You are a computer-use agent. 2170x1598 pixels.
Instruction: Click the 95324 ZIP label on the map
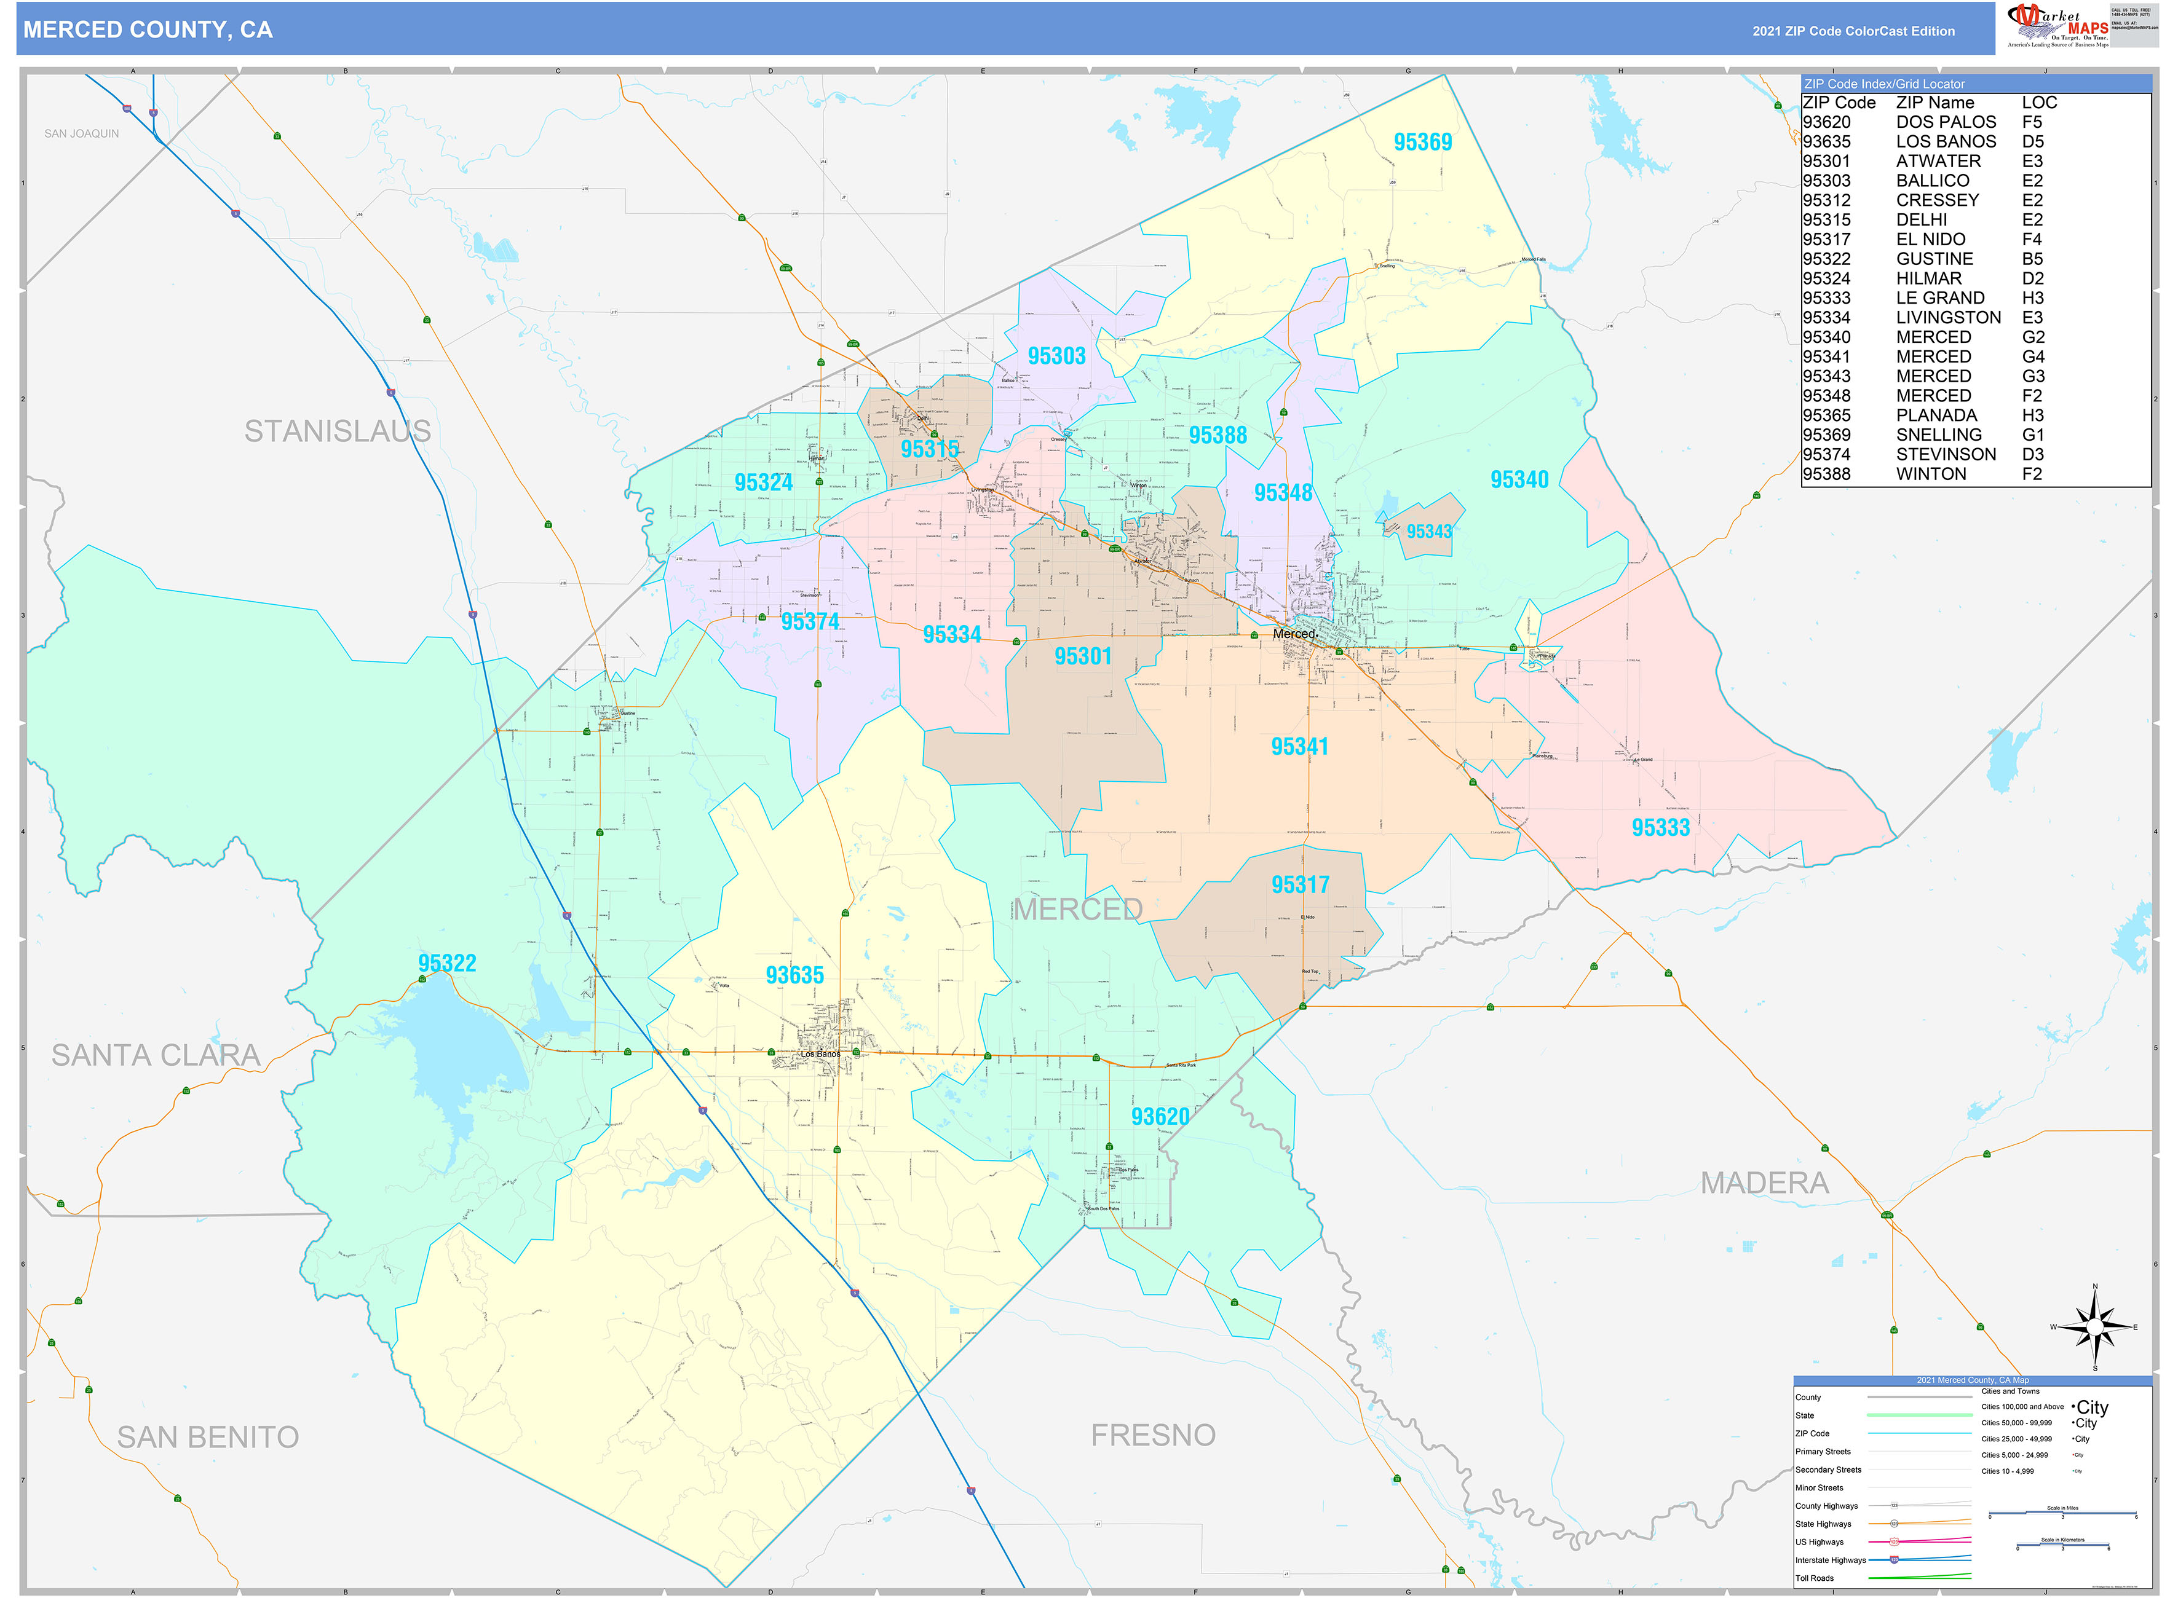click(762, 482)
